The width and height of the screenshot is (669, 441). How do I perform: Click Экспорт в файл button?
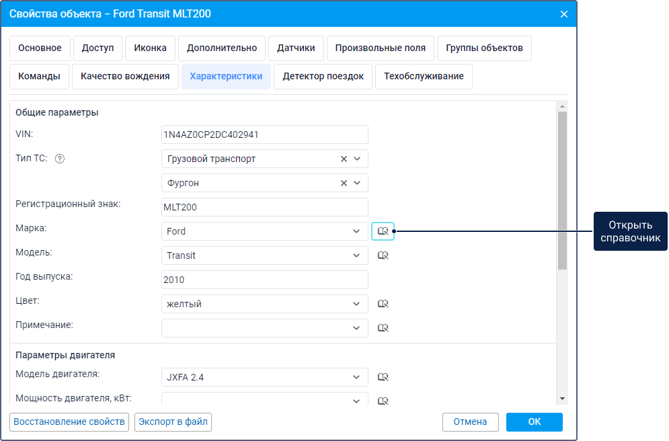(173, 422)
